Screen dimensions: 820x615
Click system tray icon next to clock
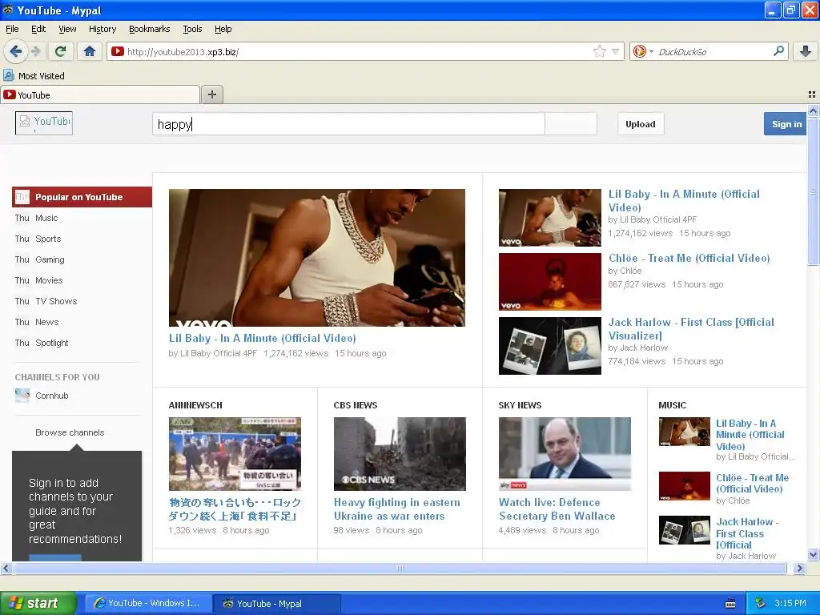(761, 603)
